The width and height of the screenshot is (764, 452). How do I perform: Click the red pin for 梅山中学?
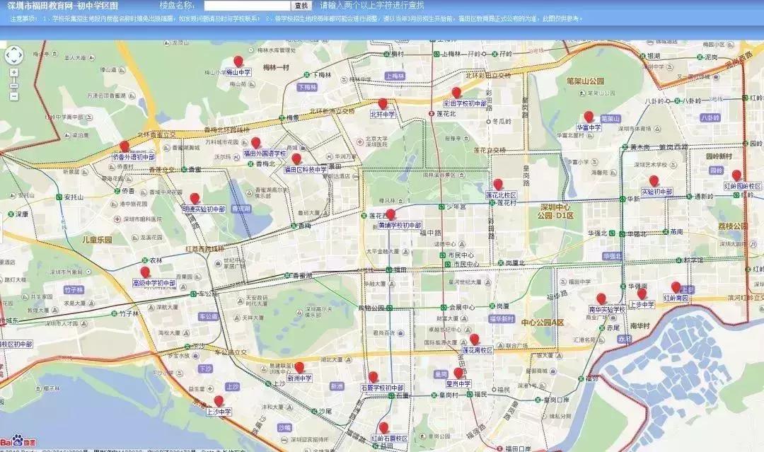coord(238,62)
